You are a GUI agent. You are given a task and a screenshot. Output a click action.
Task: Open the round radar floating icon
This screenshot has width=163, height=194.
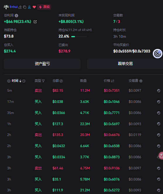point(157,54)
